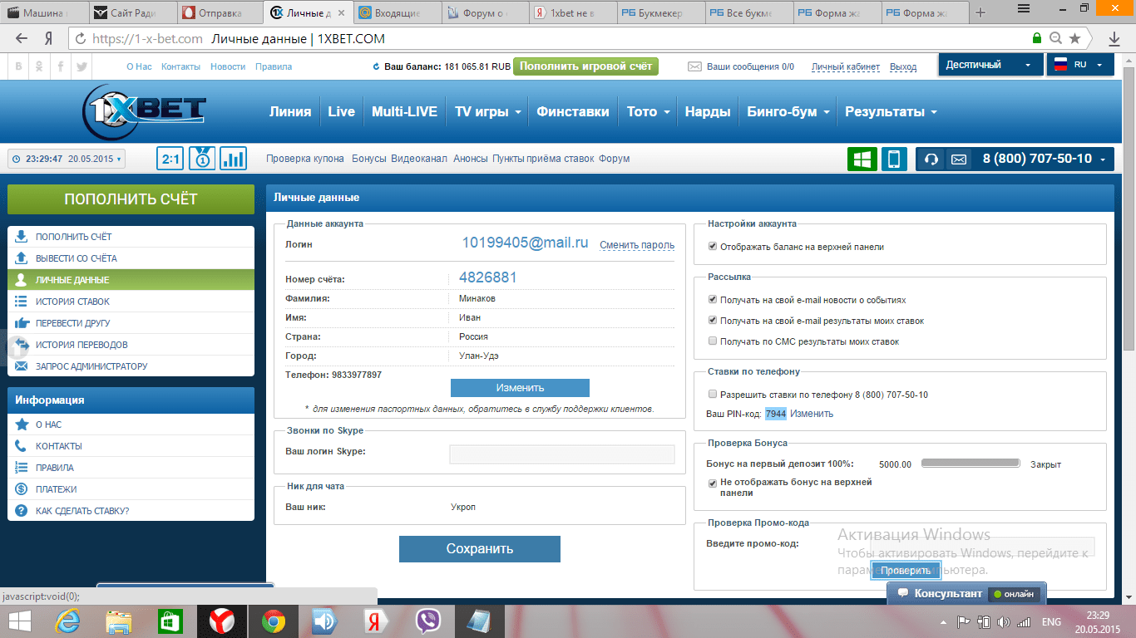Open Internet Explorer from taskbar

pyautogui.click(x=67, y=621)
